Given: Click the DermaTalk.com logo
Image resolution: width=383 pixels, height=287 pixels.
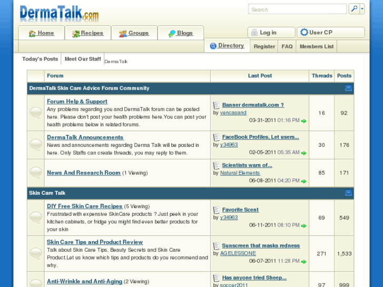Looking at the screenshot, I should pos(60,14).
